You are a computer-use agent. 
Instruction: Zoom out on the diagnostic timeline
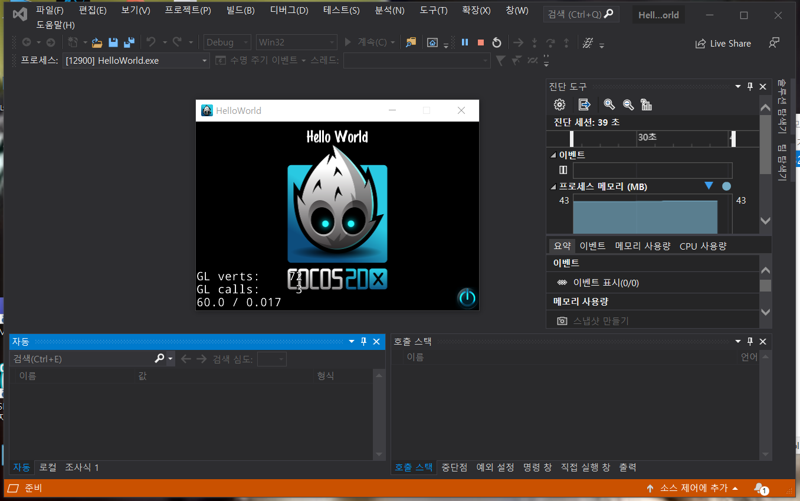coord(628,104)
